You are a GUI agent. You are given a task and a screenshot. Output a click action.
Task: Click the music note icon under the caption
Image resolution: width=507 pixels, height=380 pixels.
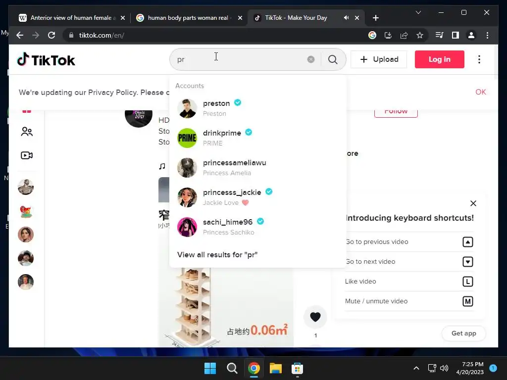pyautogui.click(x=162, y=166)
